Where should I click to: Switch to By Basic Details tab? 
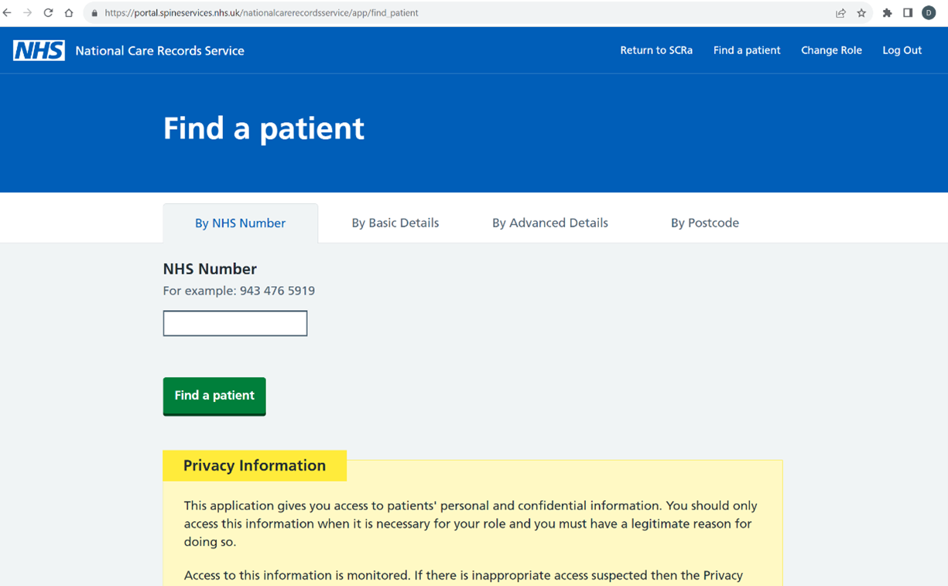395,223
